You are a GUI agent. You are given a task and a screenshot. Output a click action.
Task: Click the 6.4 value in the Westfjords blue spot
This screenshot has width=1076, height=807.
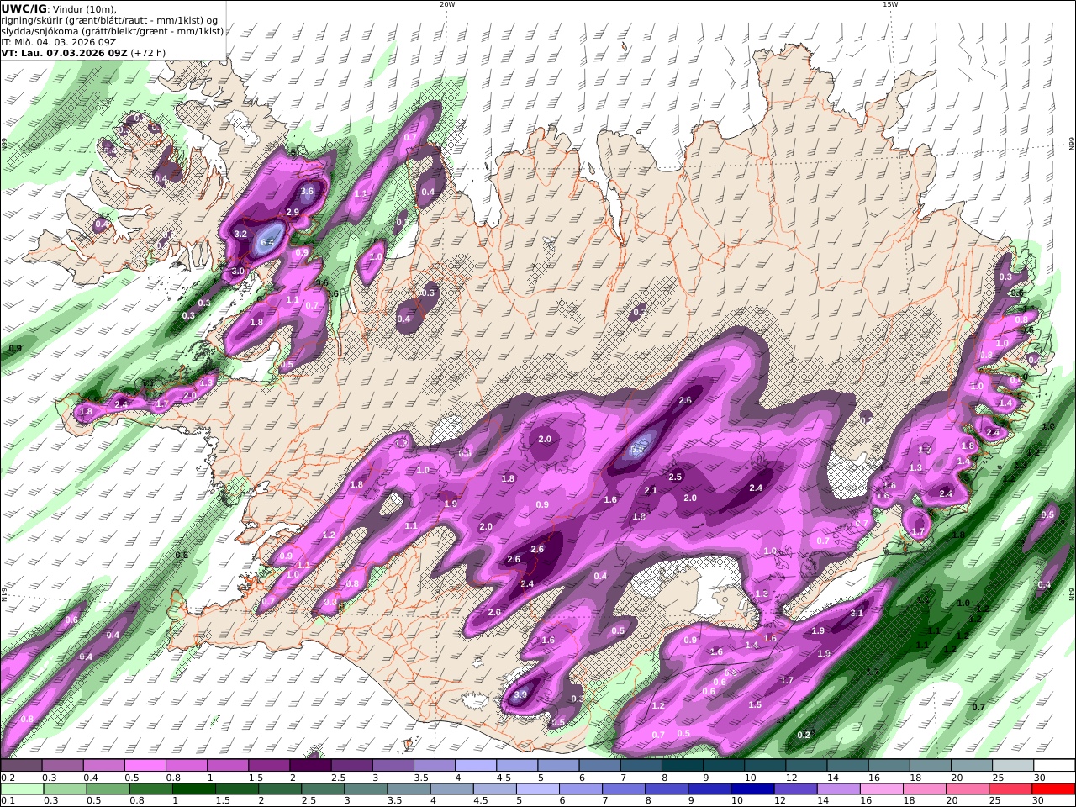coord(268,243)
